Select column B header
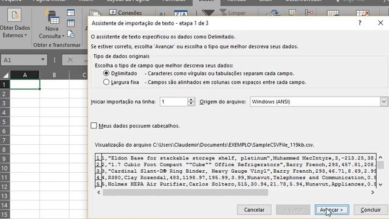The height and width of the screenshot is (219, 389). [54, 75]
